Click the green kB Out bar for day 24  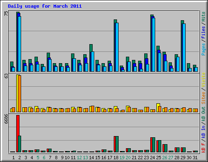tap(154, 145)
